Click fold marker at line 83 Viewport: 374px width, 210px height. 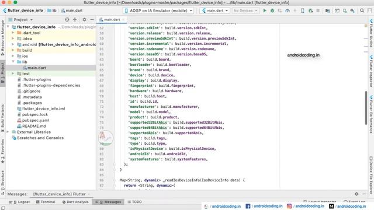coord(115,164)
